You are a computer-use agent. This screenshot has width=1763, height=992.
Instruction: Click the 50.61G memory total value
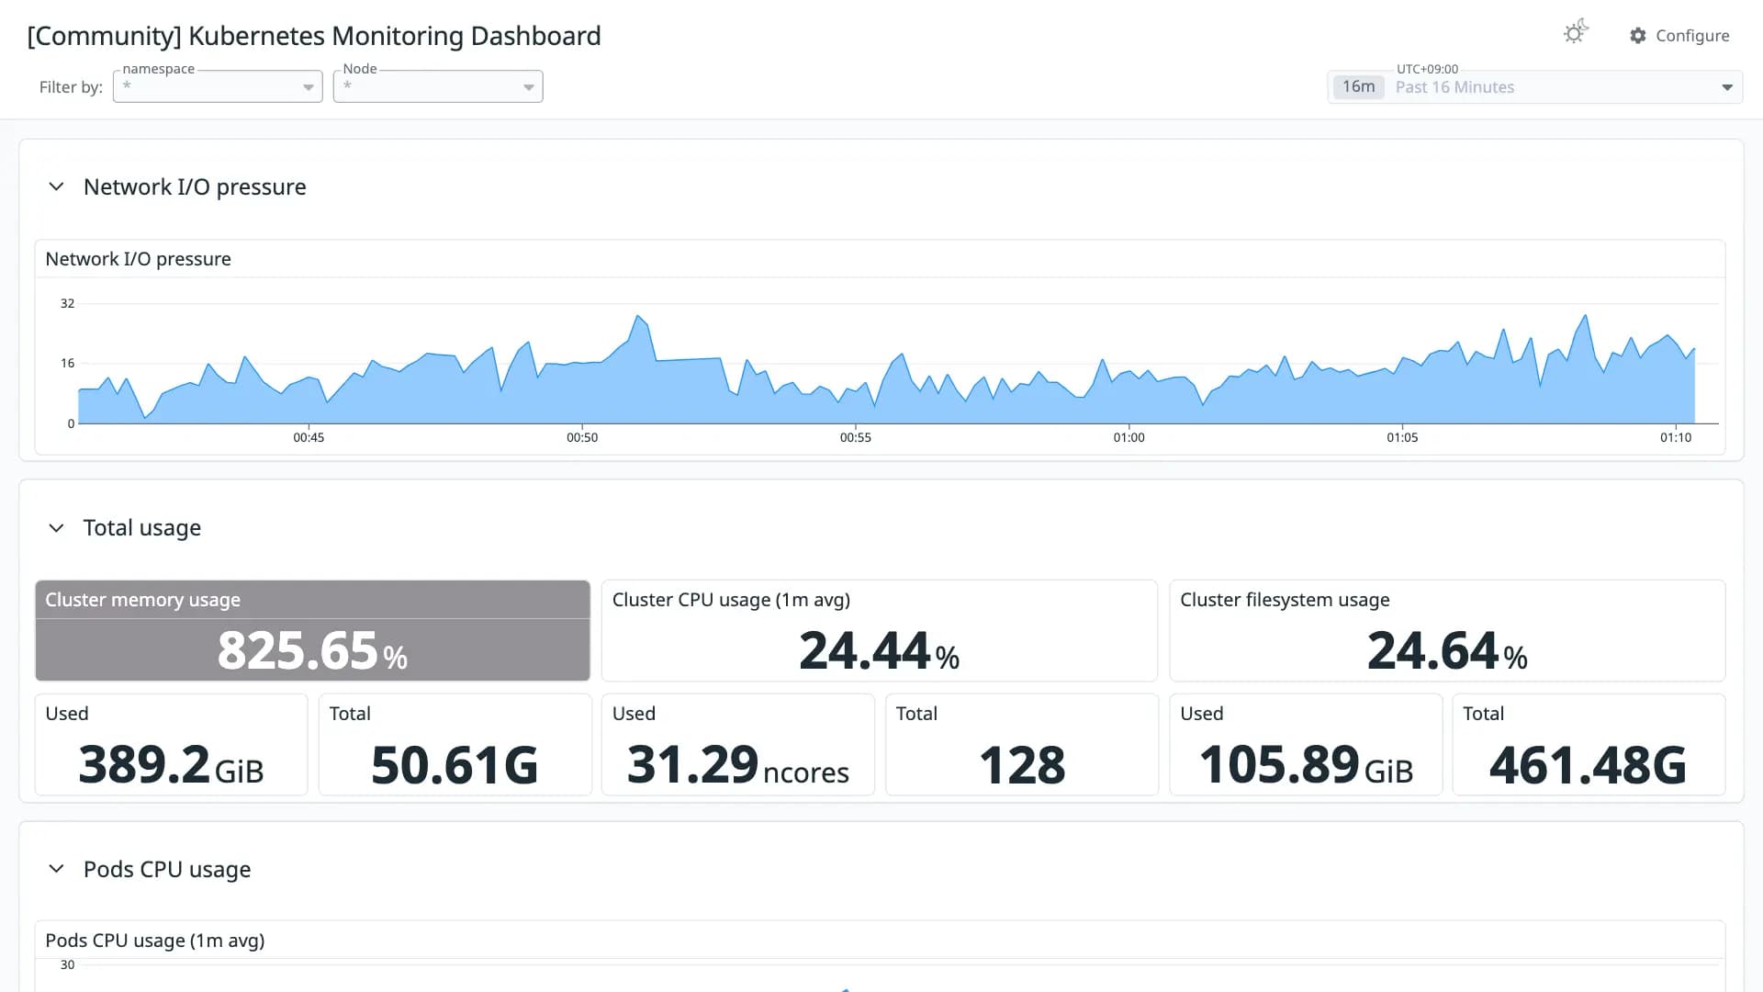click(455, 765)
